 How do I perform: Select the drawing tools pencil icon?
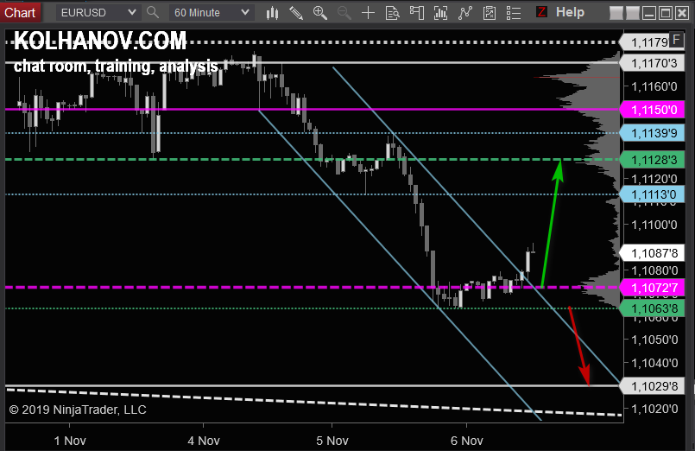coord(295,13)
